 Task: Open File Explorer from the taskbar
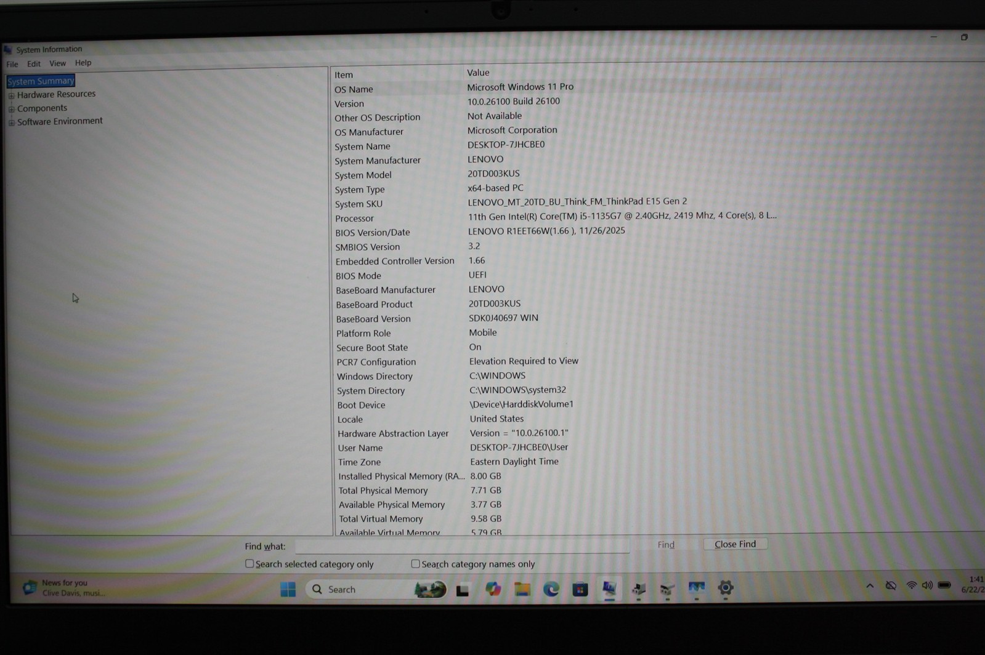click(x=522, y=589)
